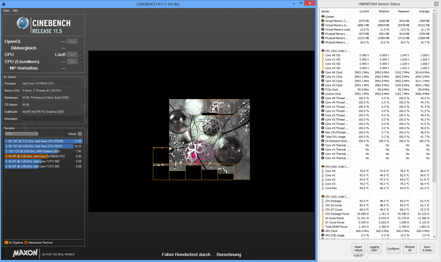Image resolution: width=441 pixels, height=262 pixels.
Task: Click the GPU D3D Usage sensor icon
Action: tap(323, 235)
